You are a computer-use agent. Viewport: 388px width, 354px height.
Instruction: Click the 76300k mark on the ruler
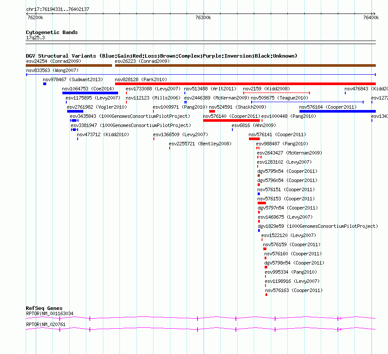(203, 17)
